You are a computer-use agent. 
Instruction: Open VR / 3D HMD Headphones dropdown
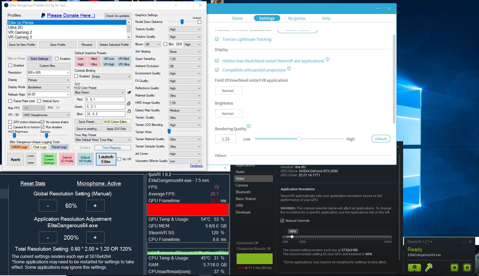point(46,115)
